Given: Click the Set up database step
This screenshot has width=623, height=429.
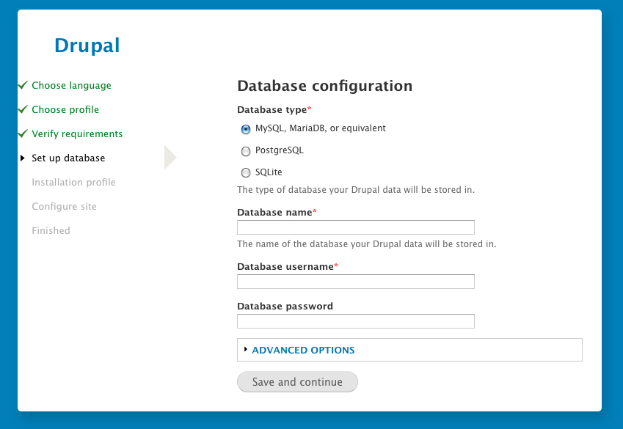Looking at the screenshot, I should point(68,158).
